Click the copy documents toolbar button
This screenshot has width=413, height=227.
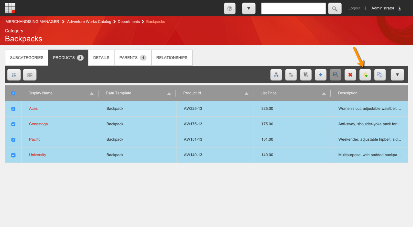click(380, 75)
